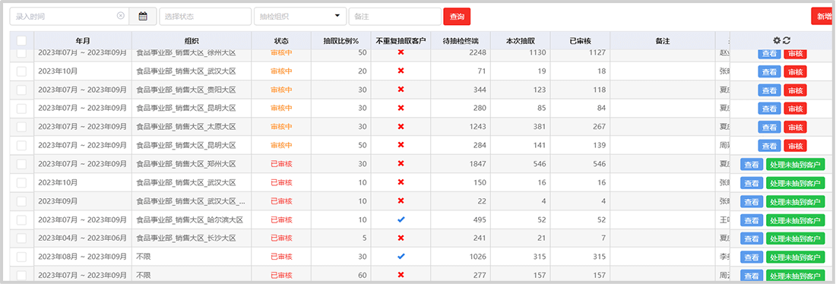Click 审核 for the 太原大区 row

coord(795,128)
